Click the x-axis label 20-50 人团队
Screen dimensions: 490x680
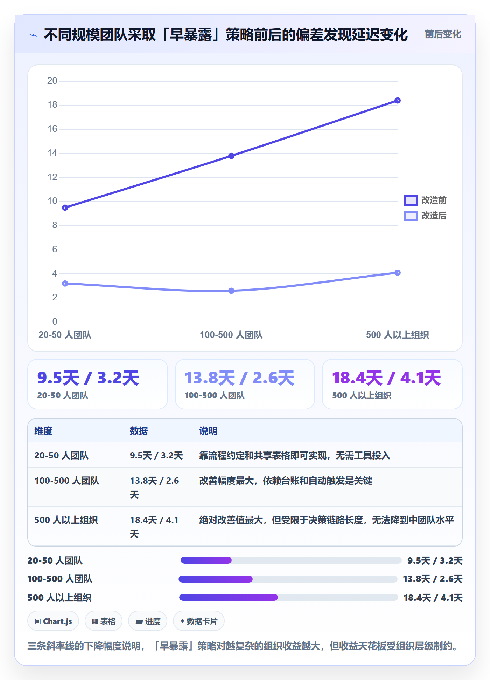[65, 335]
